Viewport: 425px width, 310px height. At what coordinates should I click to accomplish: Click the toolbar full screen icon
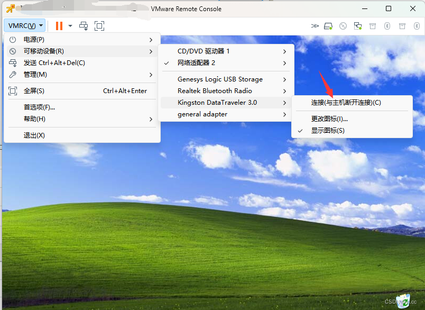[x=99, y=26]
